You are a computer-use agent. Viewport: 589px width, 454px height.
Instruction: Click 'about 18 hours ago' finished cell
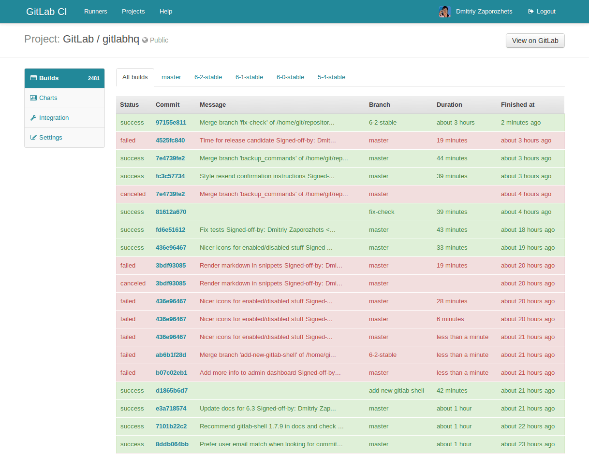(528, 230)
